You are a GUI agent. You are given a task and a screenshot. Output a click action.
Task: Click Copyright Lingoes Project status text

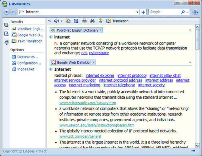(25, 151)
